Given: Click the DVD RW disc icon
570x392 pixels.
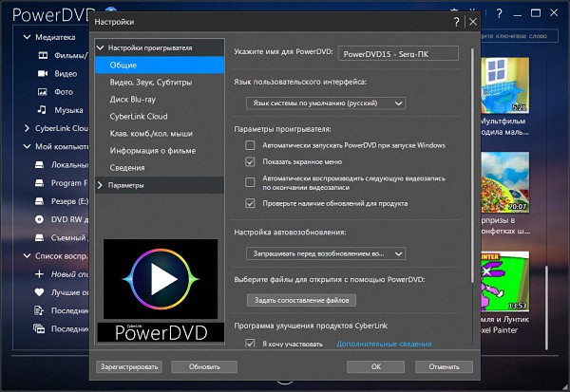Looking at the screenshot, I should click(39, 219).
